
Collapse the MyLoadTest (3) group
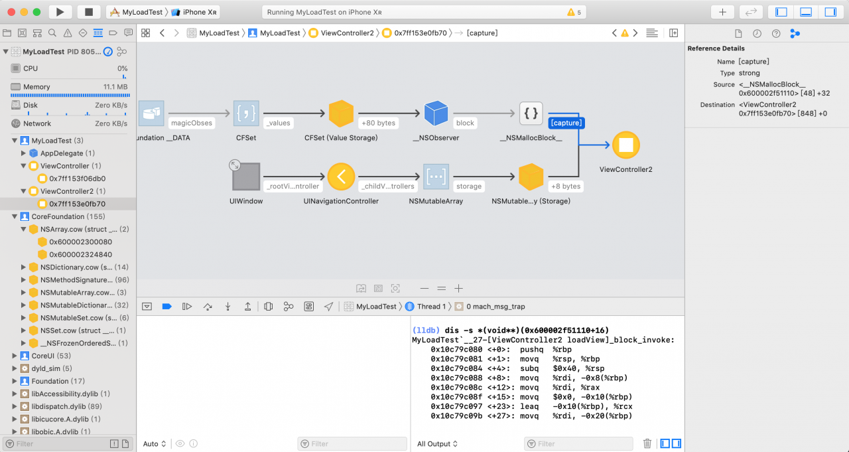(x=15, y=141)
